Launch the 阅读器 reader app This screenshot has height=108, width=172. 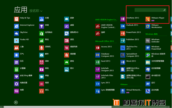coord(70,55)
